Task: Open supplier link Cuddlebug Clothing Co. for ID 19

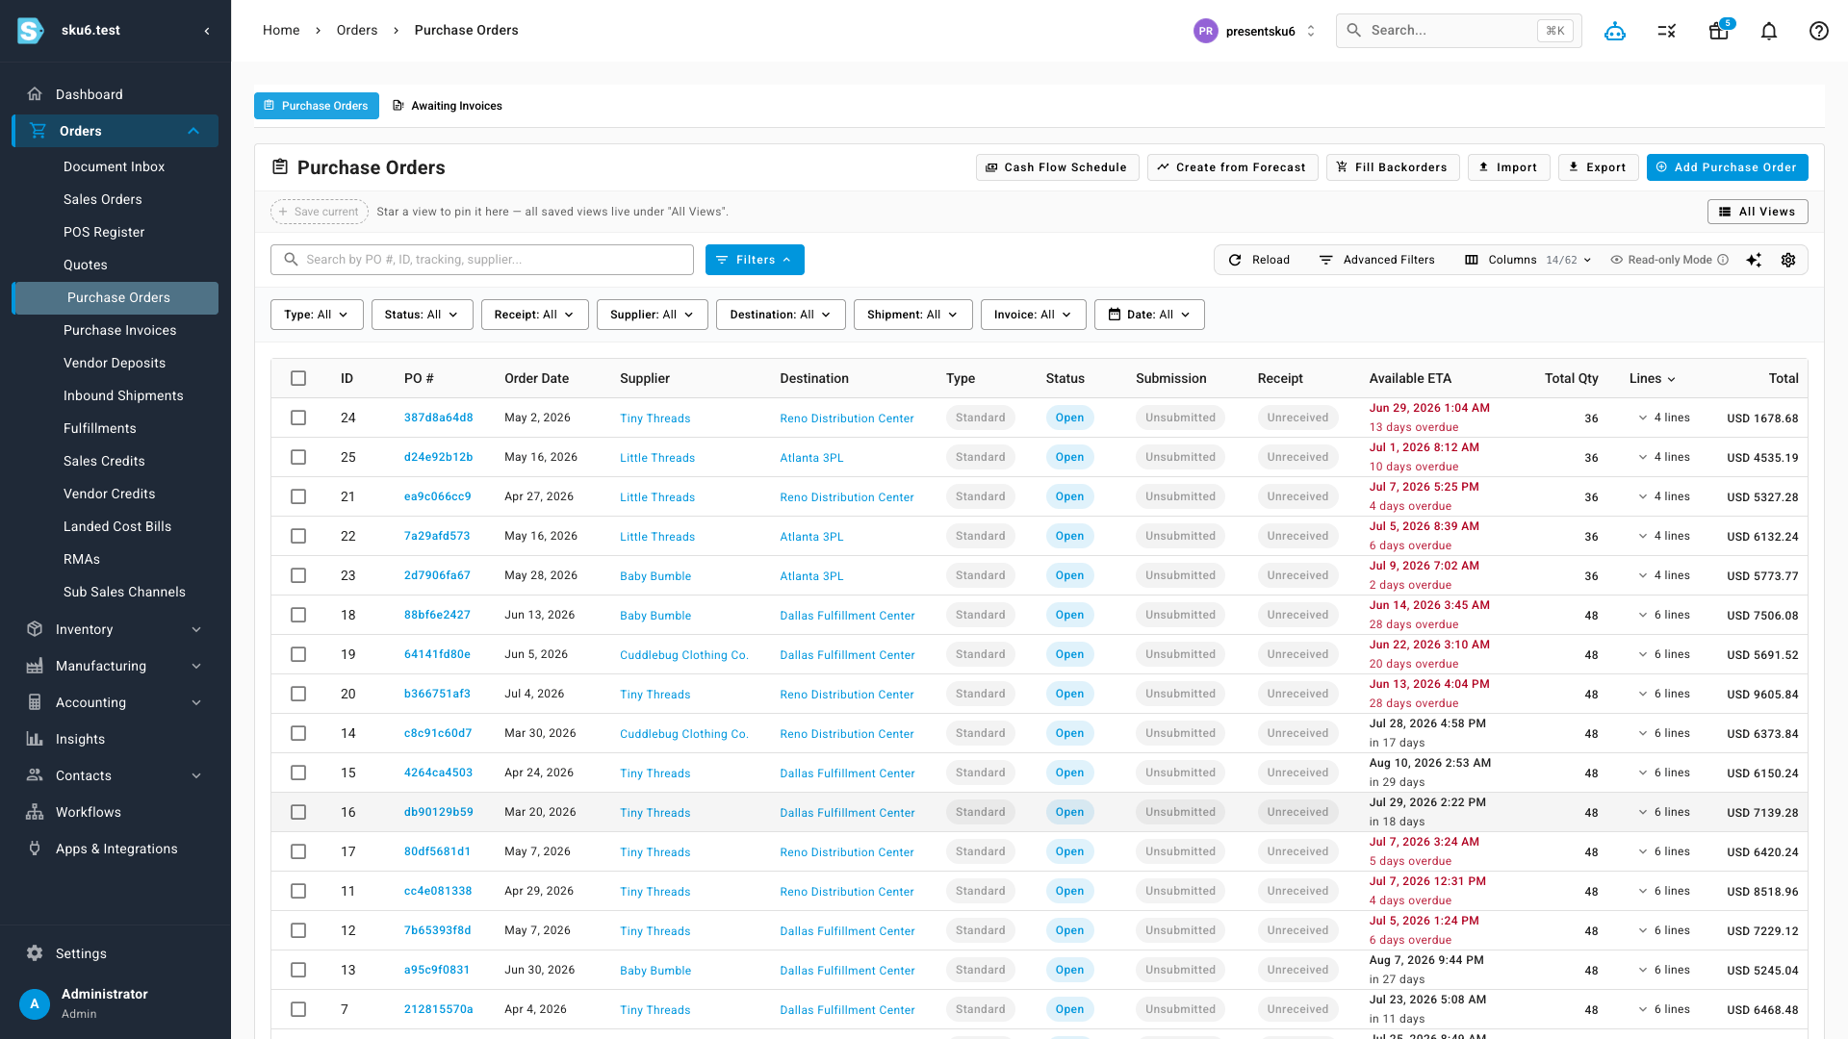Action: (683, 655)
